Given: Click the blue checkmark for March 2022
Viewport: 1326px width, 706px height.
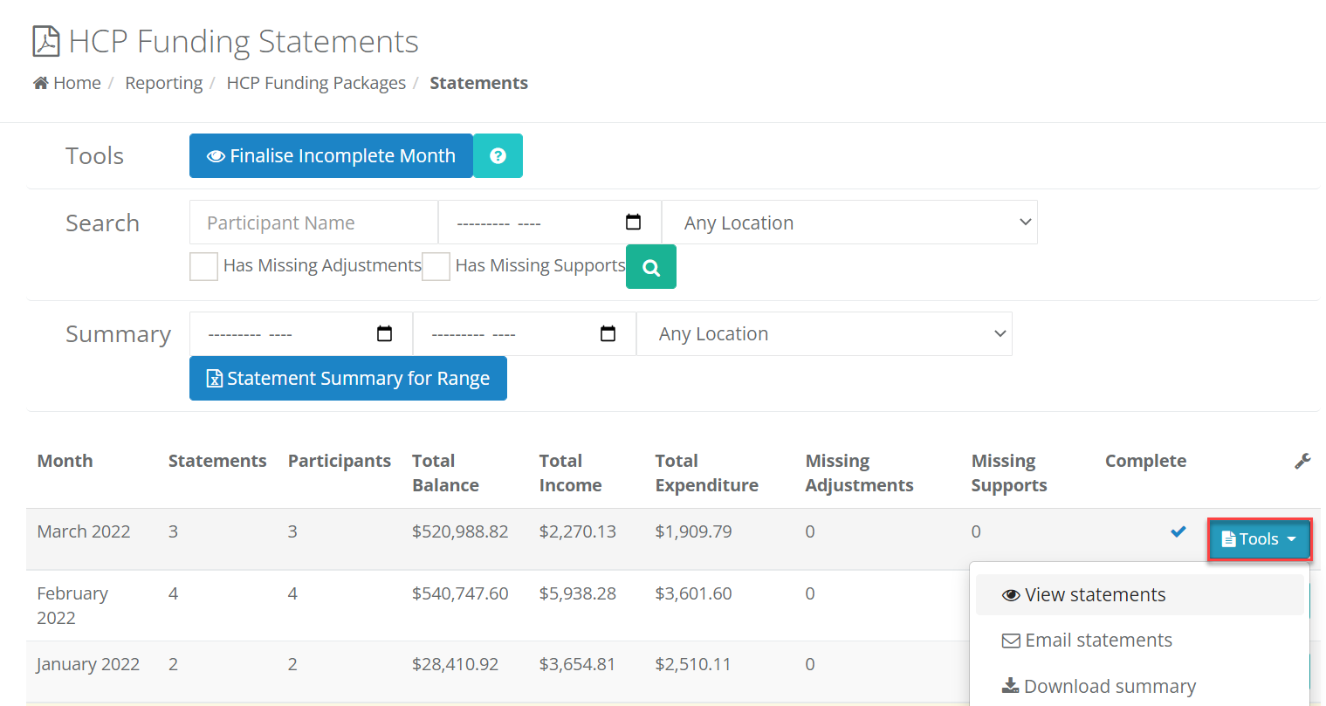Looking at the screenshot, I should pyautogui.click(x=1178, y=531).
